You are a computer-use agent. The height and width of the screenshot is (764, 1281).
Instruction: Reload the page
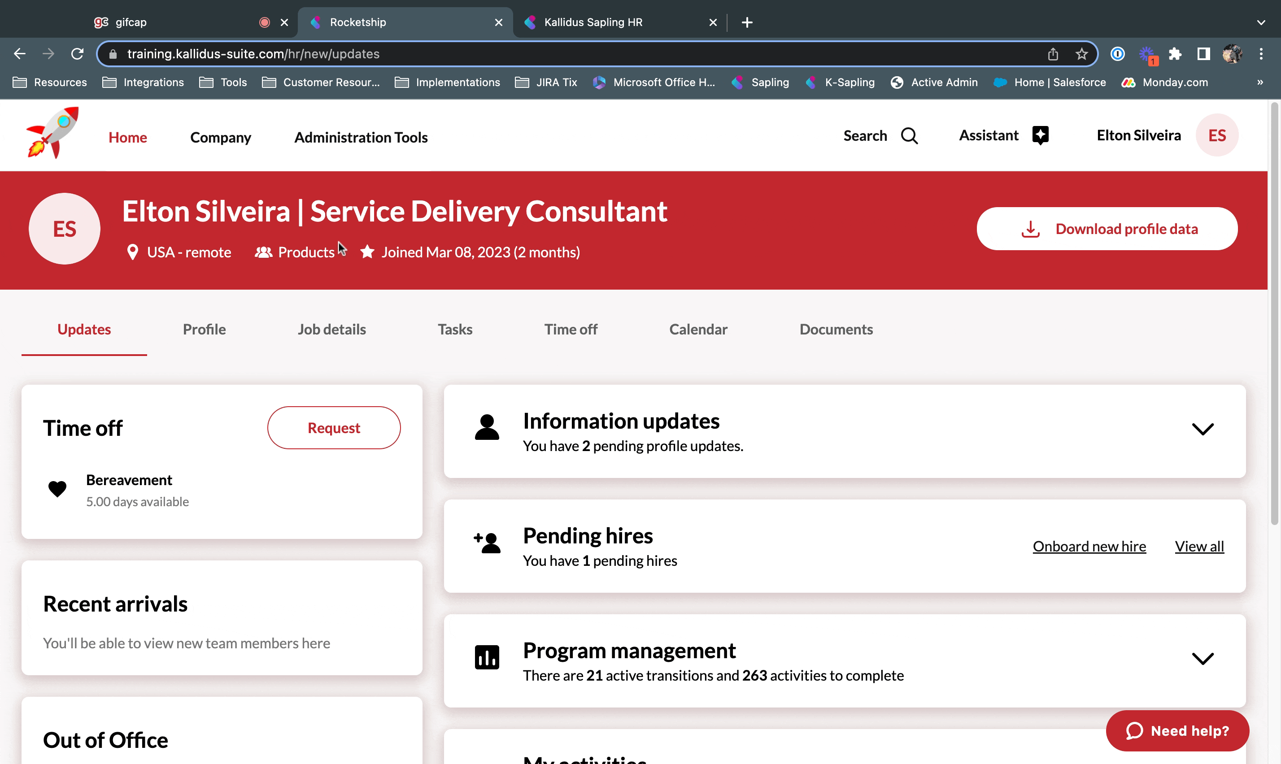point(77,54)
